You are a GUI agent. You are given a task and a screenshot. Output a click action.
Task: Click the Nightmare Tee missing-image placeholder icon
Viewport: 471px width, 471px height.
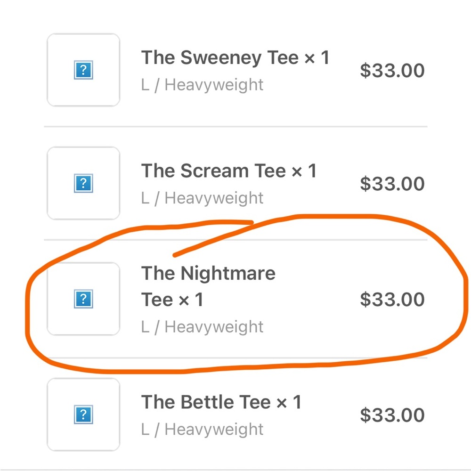tap(83, 299)
